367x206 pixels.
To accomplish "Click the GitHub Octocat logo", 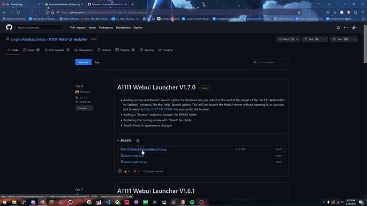I will click(9, 27).
